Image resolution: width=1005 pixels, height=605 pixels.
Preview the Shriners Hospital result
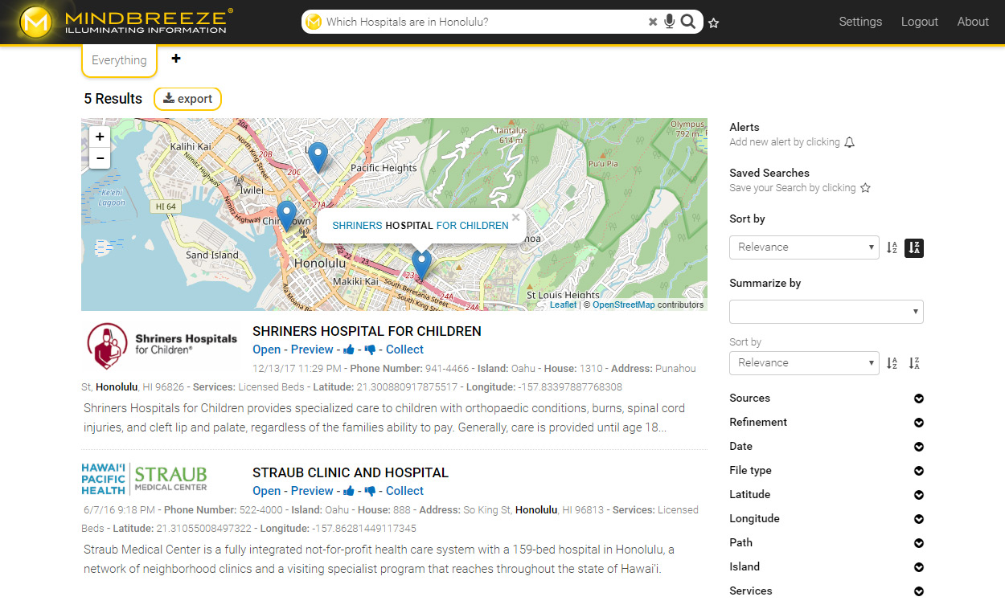pos(312,350)
